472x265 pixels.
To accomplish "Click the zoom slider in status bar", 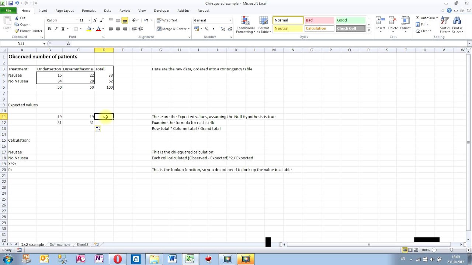I will (x=451, y=250).
